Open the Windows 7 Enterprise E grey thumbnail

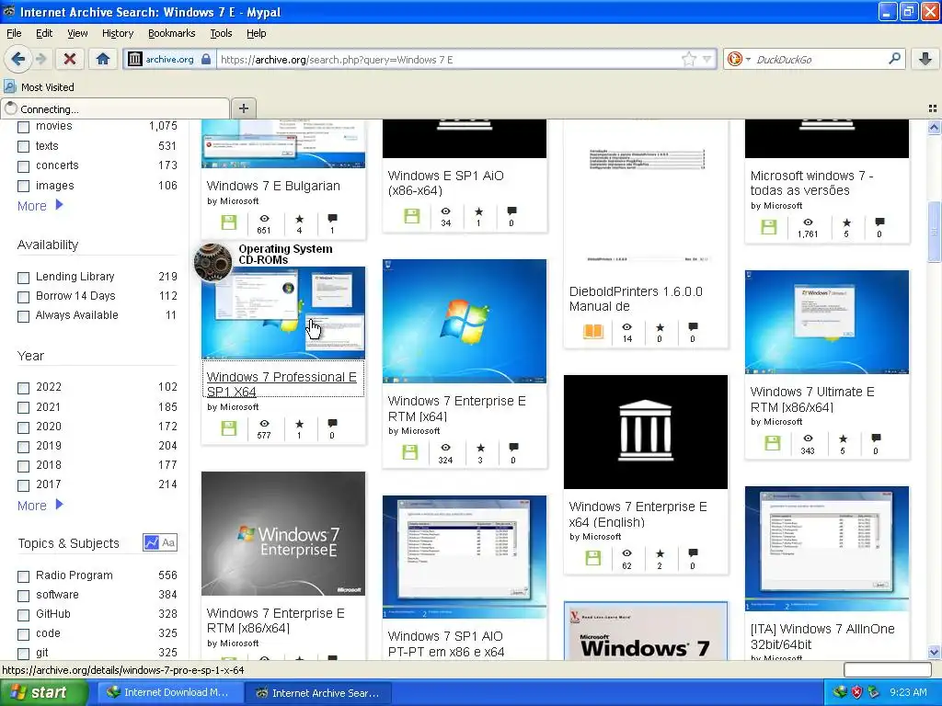click(283, 534)
